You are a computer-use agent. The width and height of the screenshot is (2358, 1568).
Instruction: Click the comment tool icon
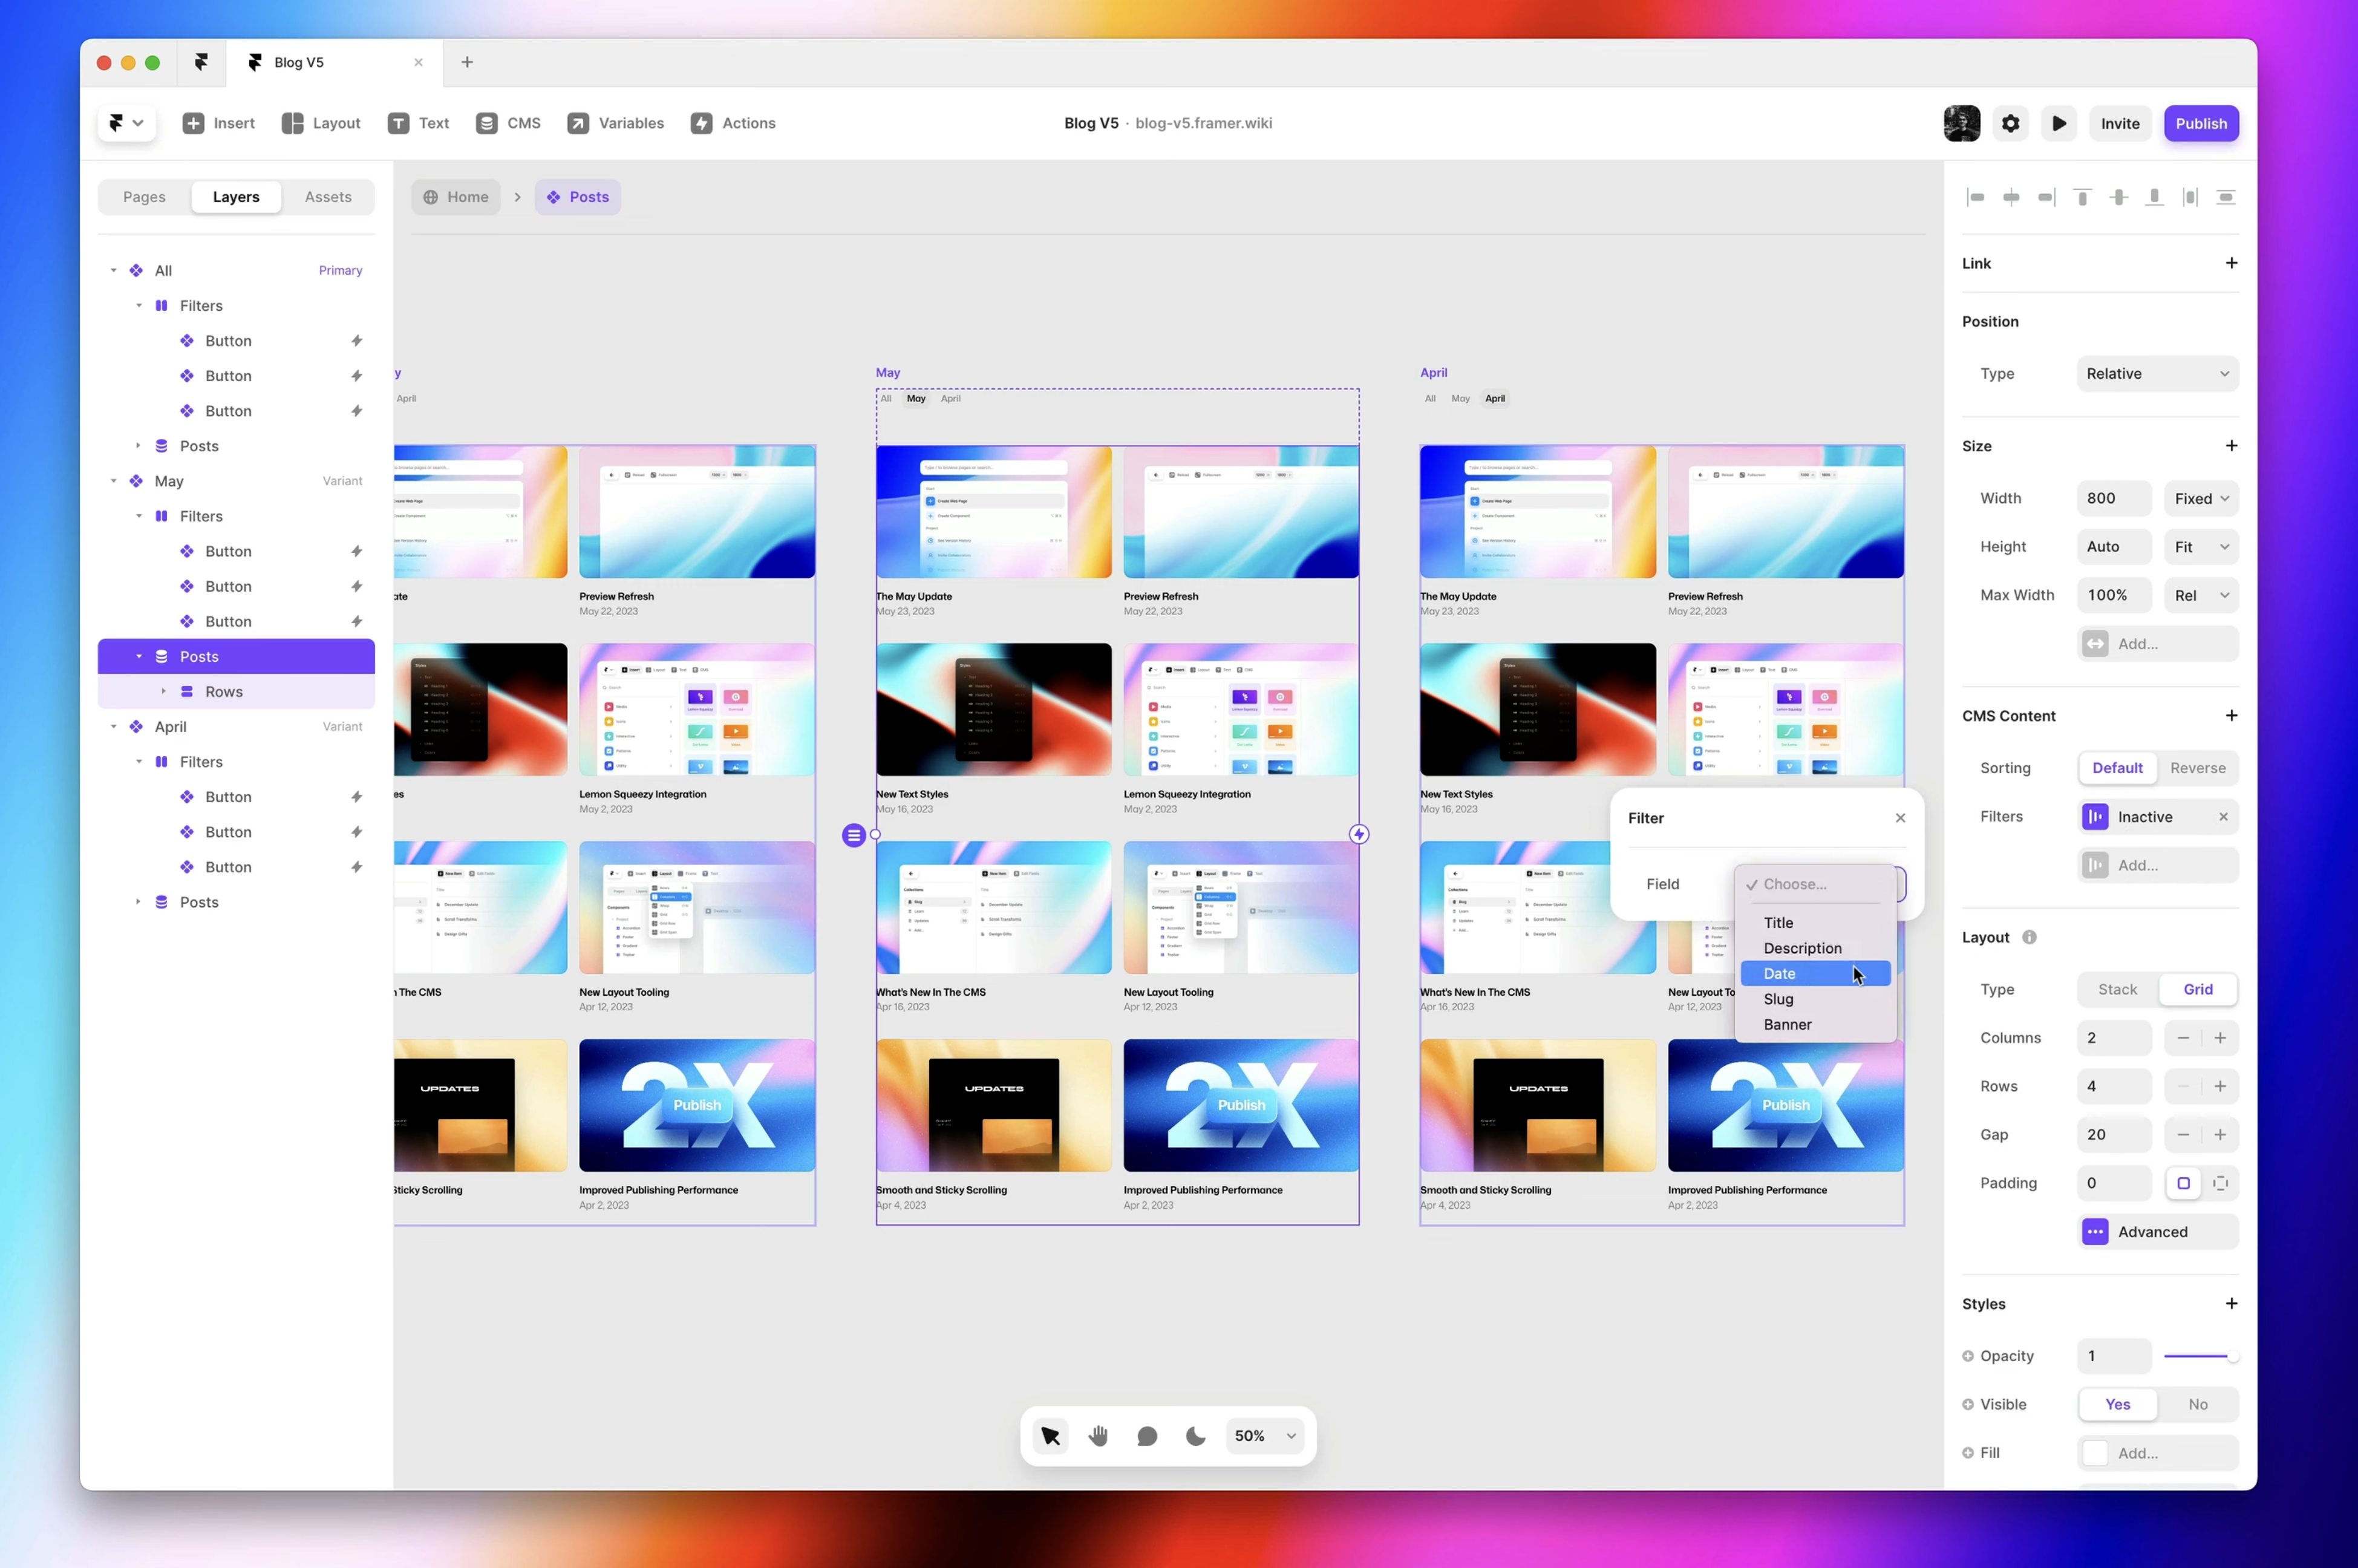[1147, 1436]
